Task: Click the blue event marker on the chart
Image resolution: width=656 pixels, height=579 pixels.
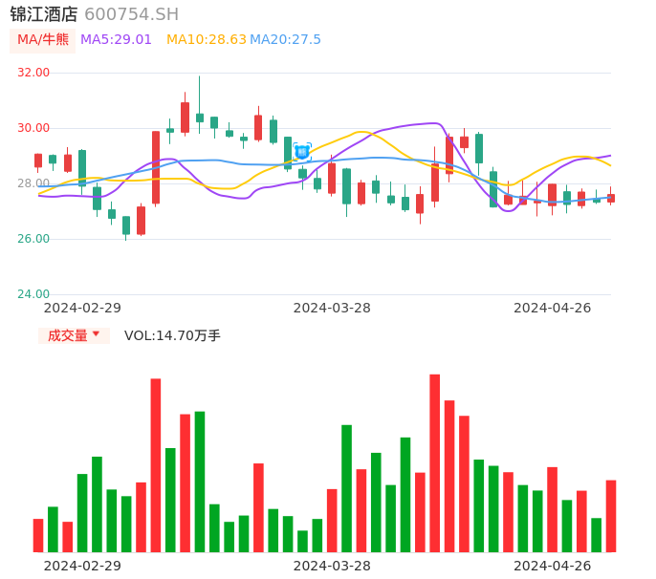Action: [302, 151]
